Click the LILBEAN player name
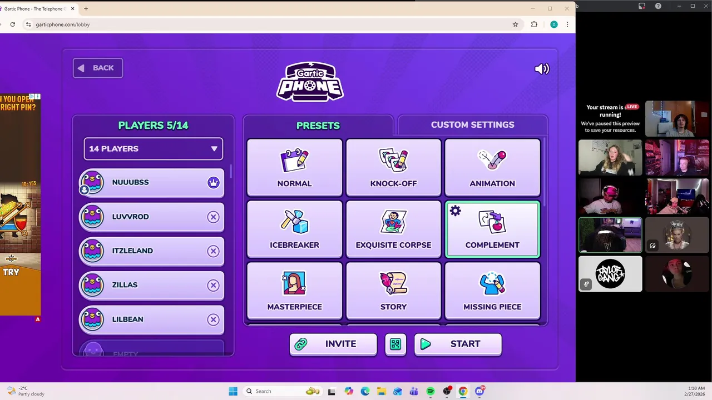The height and width of the screenshot is (400, 712). tap(127, 319)
